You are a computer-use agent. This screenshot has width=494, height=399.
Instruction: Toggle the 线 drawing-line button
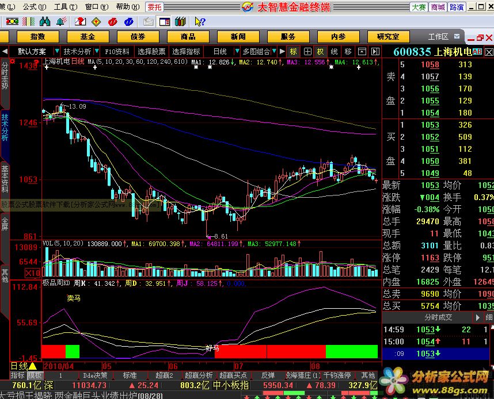pyautogui.click(x=335, y=52)
